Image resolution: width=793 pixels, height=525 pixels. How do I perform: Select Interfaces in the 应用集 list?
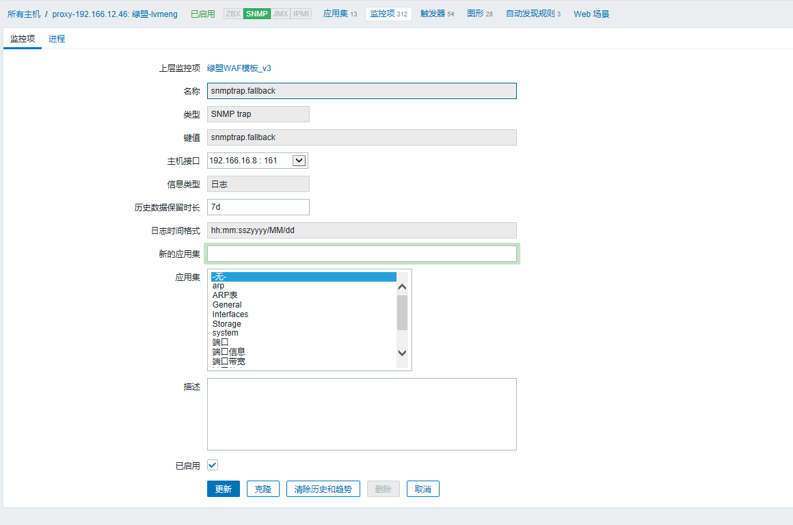230,314
